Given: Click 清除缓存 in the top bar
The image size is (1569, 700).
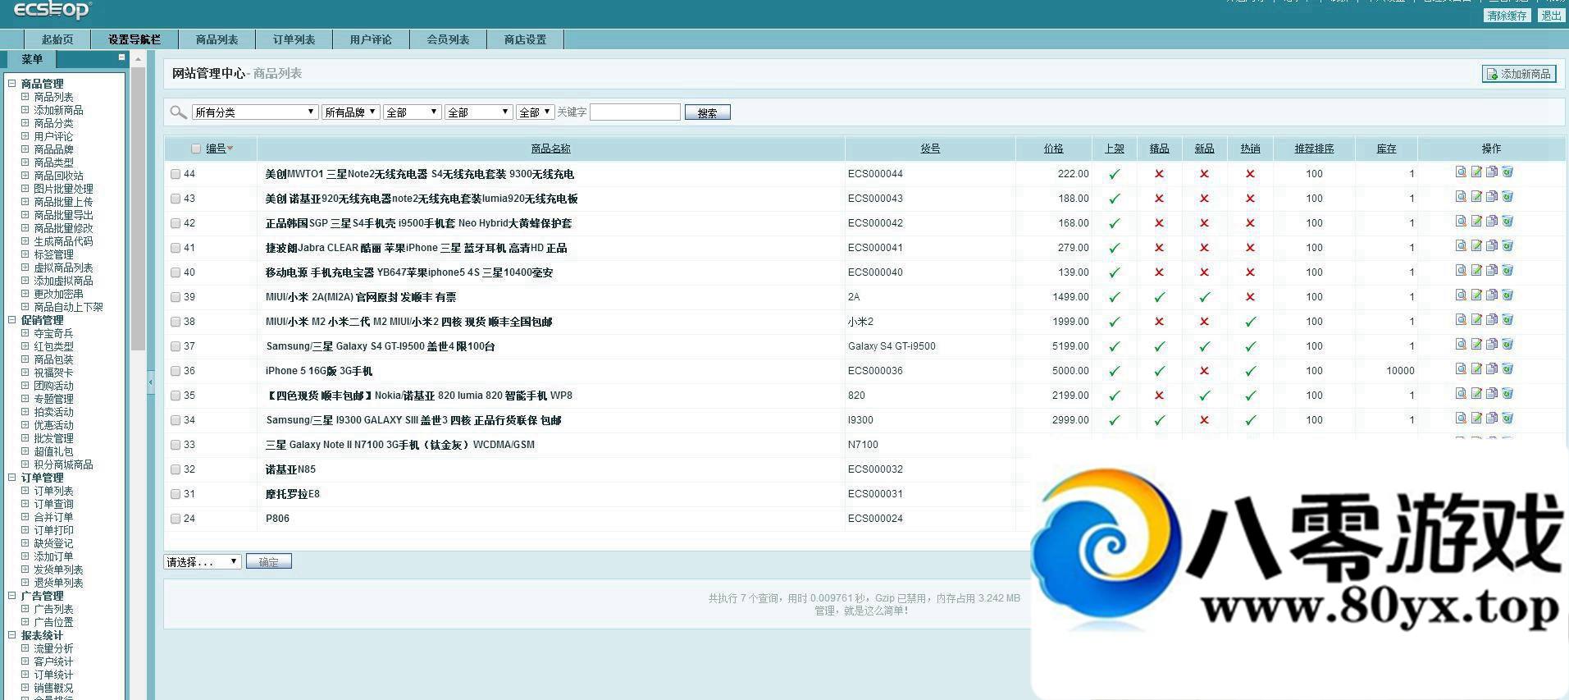Looking at the screenshot, I should pos(1507,16).
